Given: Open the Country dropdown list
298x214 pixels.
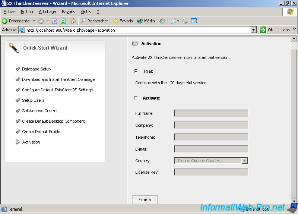Looking at the screenshot, I should [x=244, y=161].
